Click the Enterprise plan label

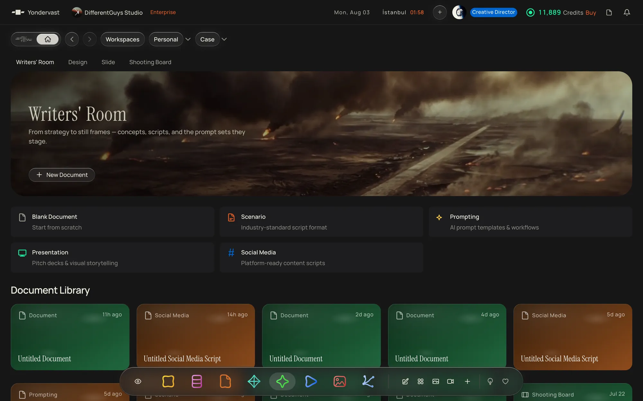pyautogui.click(x=163, y=12)
